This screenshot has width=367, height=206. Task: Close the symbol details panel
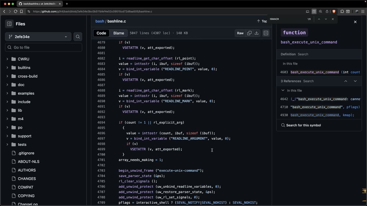coord(355,22)
